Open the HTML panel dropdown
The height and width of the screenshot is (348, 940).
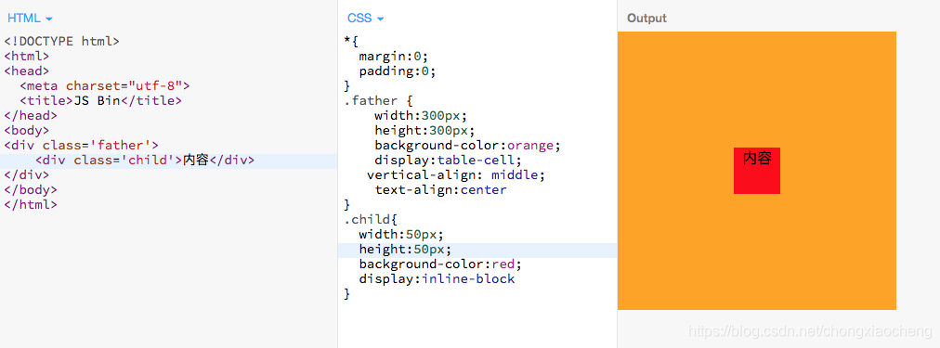(30, 18)
